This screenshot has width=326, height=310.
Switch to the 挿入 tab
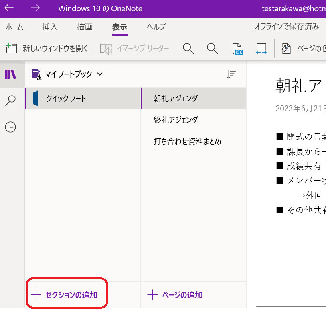click(x=50, y=27)
